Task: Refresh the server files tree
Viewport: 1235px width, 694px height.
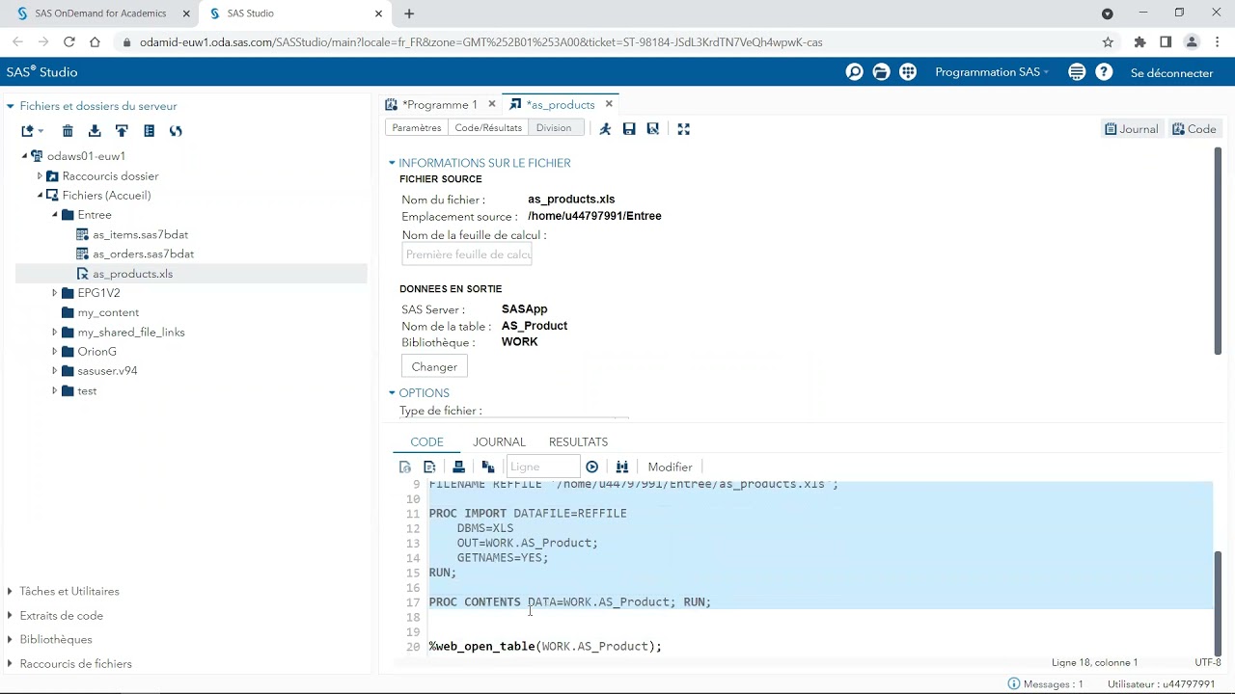Action: (x=176, y=131)
